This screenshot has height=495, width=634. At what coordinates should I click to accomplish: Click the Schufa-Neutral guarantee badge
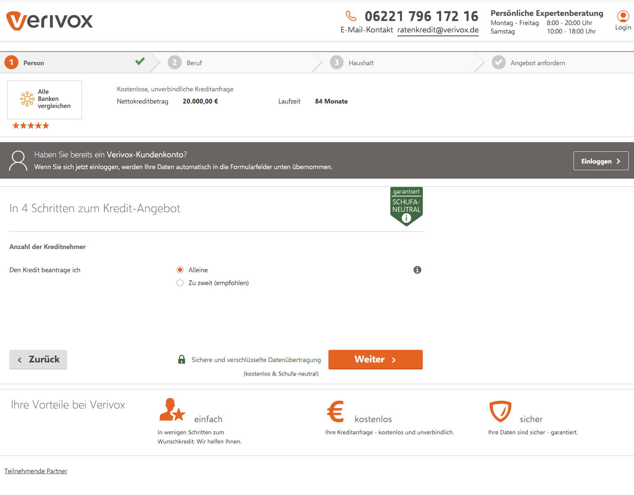[x=406, y=206]
